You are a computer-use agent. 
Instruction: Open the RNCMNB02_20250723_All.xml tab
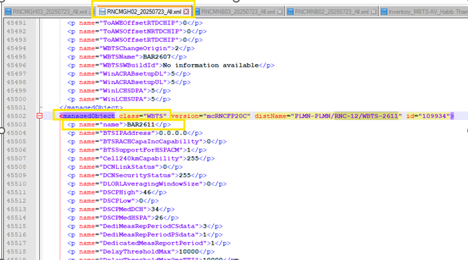tap(332, 12)
